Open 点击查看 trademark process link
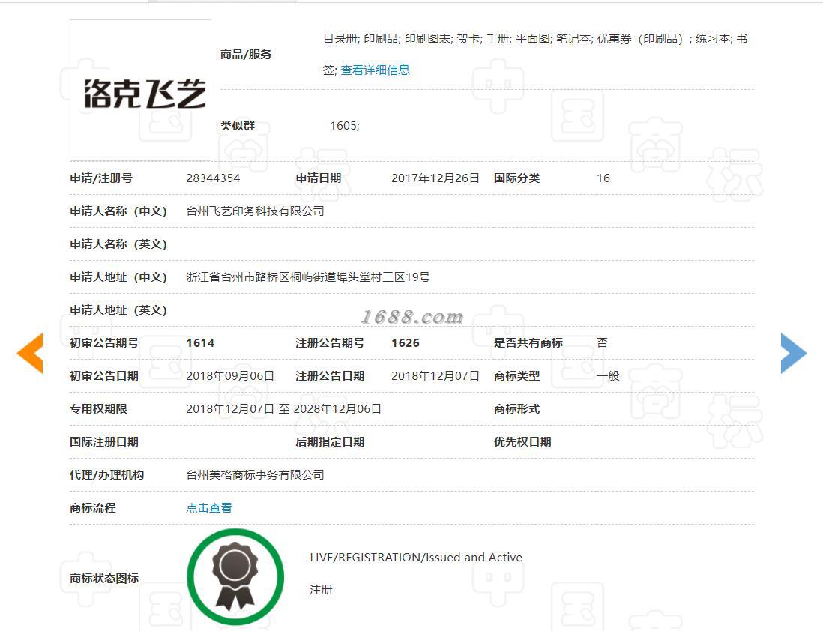This screenshot has height=631, width=823. [x=209, y=507]
